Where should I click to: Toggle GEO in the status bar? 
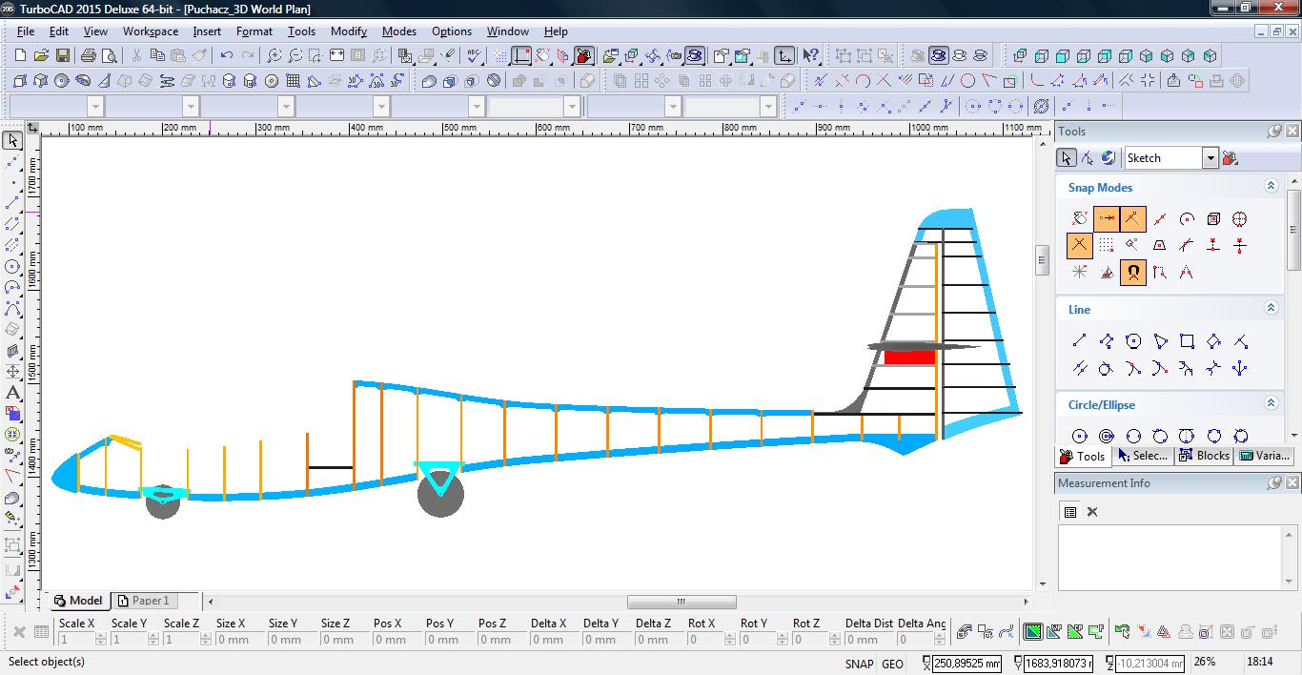(892, 664)
